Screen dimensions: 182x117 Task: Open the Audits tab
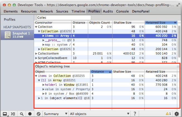108,11
